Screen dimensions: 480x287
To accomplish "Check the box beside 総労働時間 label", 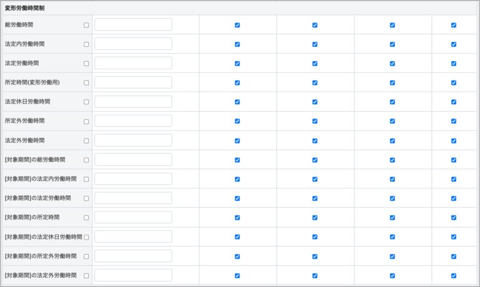I will 86,25.
